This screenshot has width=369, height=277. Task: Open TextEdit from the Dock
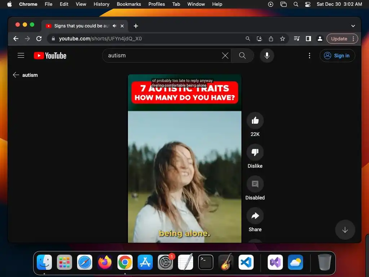point(186,262)
